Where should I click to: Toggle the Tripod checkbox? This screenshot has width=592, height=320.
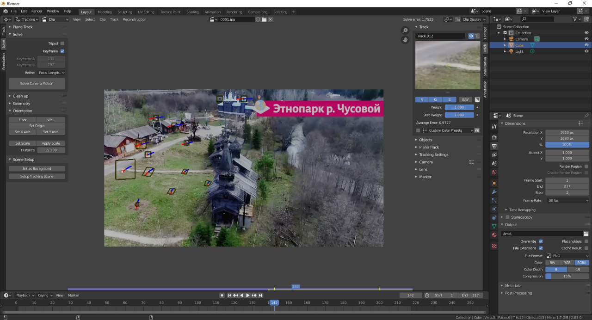[x=62, y=43]
